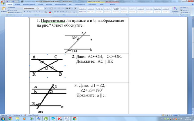Align text left
The image size is (194, 121).
(x=55, y=12)
